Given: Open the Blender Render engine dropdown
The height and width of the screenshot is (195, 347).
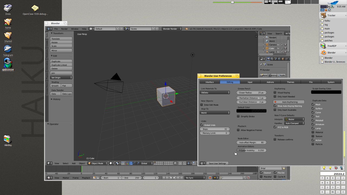Looking at the screenshot, I should pos(172,29).
